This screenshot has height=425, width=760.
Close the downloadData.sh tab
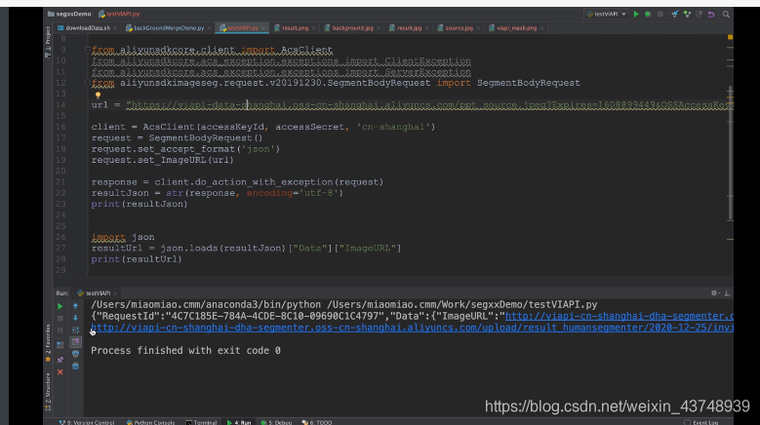click(115, 28)
